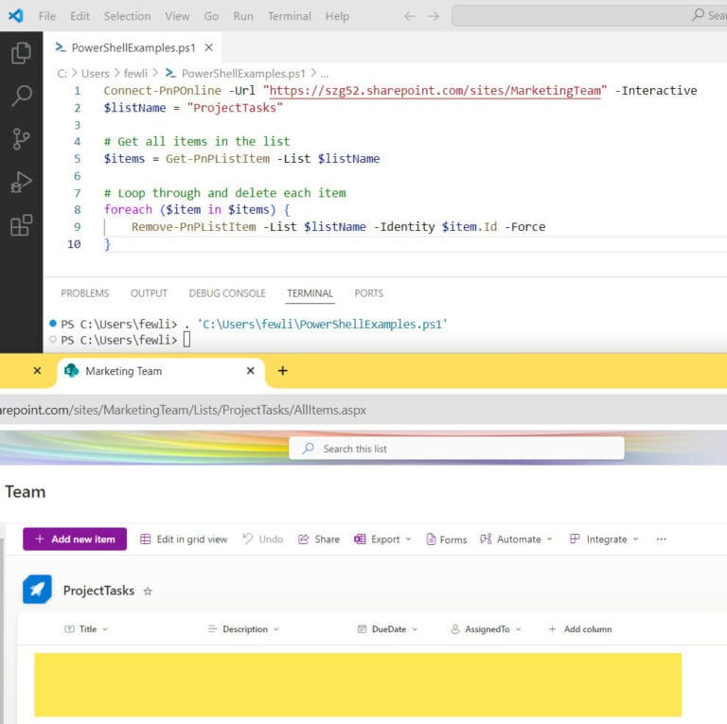
Task: Open the Extensions view
Action: coord(22,225)
